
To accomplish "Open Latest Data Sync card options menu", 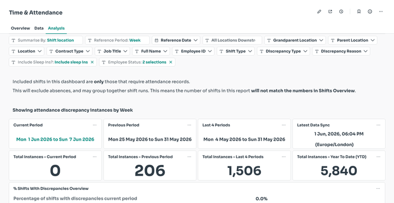I will [x=379, y=125].
